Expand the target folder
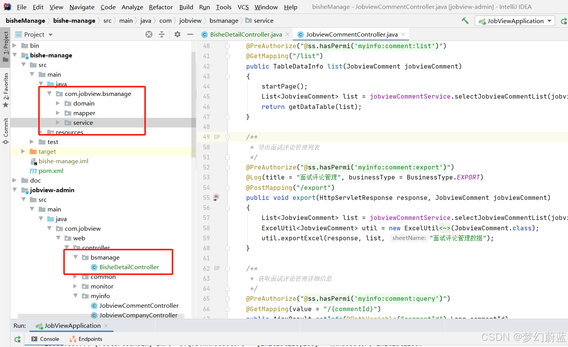 pyautogui.click(x=23, y=151)
